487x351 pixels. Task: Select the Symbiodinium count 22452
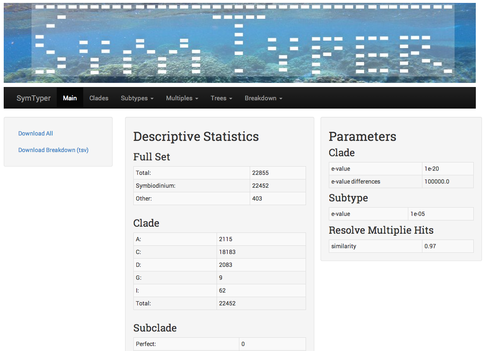pos(260,186)
